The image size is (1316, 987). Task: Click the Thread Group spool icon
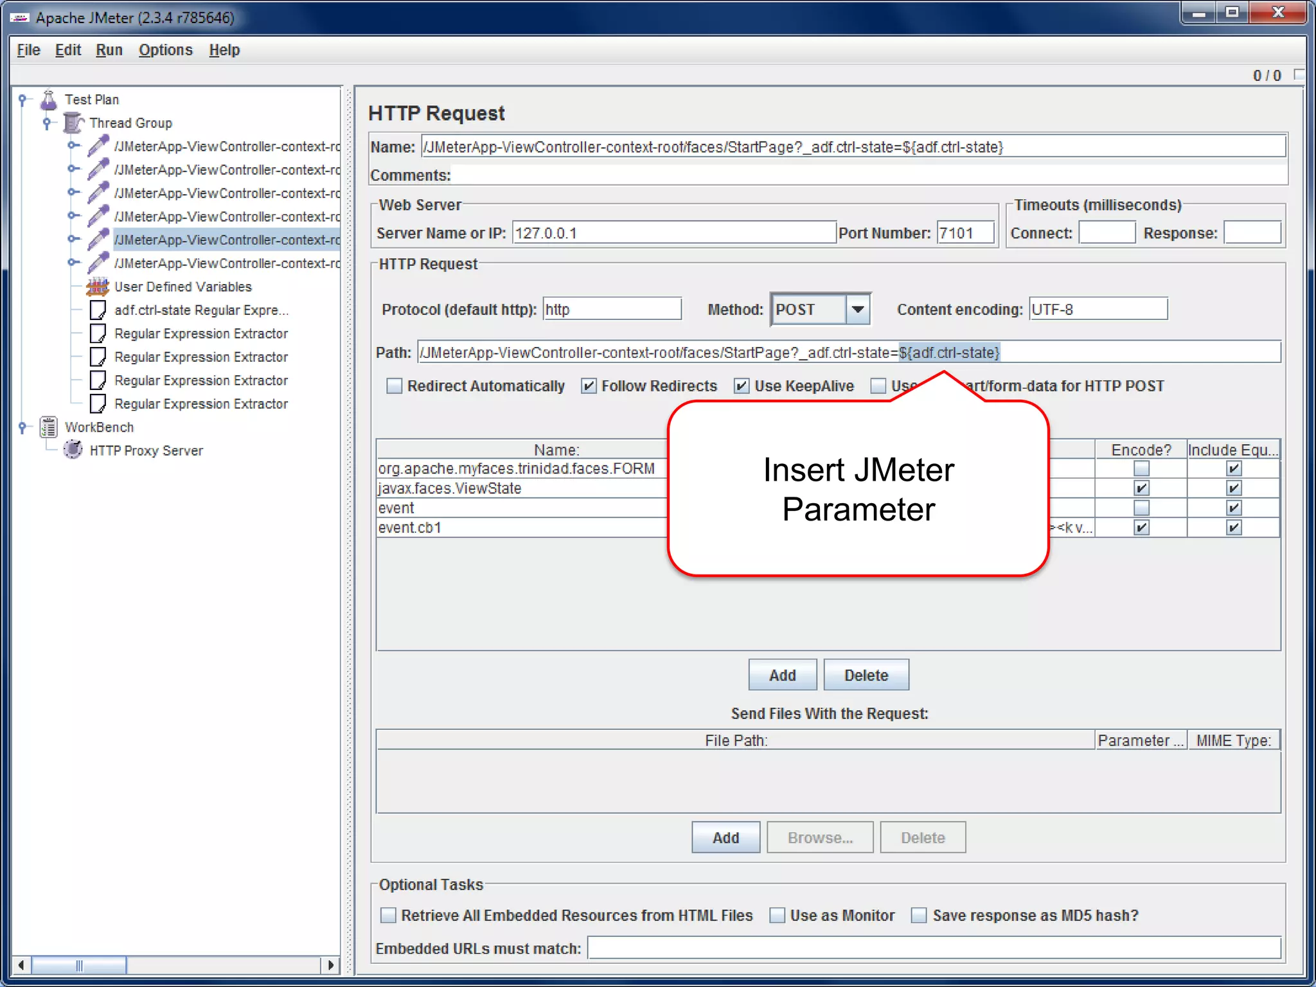(73, 123)
